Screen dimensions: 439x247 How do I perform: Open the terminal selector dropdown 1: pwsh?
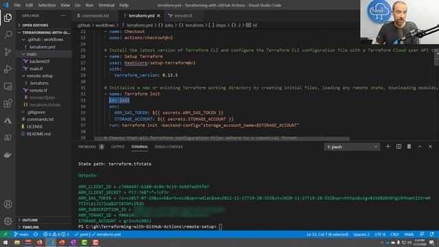(352, 147)
